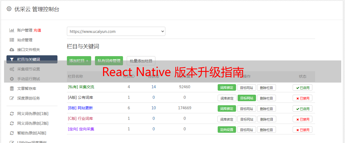Toggle 已禁用 status for 公有词库
Image resolution: width=345 pixels, height=143 pixels.
[x=303, y=98]
